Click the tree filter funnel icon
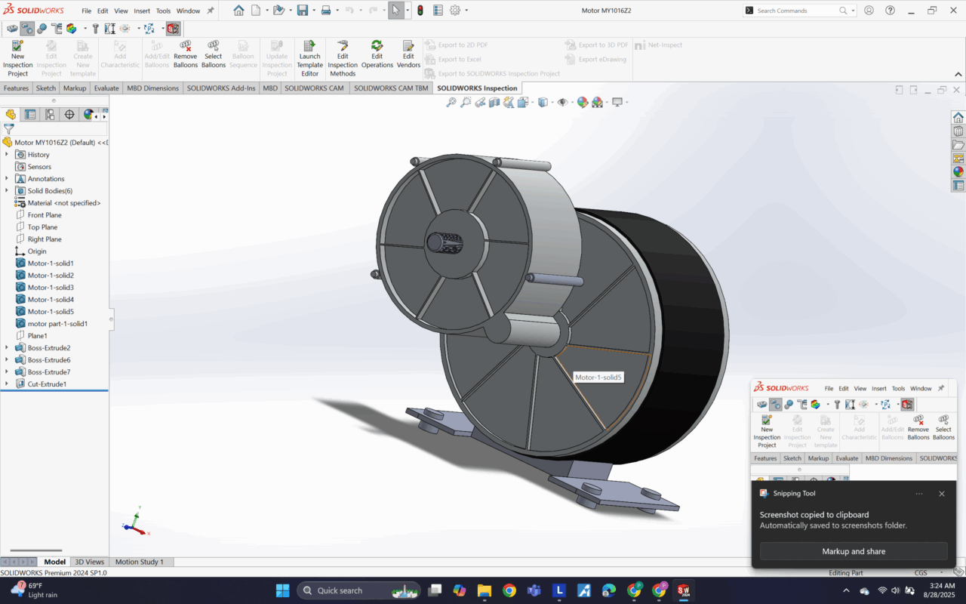The width and height of the screenshot is (966, 604). (8, 129)
